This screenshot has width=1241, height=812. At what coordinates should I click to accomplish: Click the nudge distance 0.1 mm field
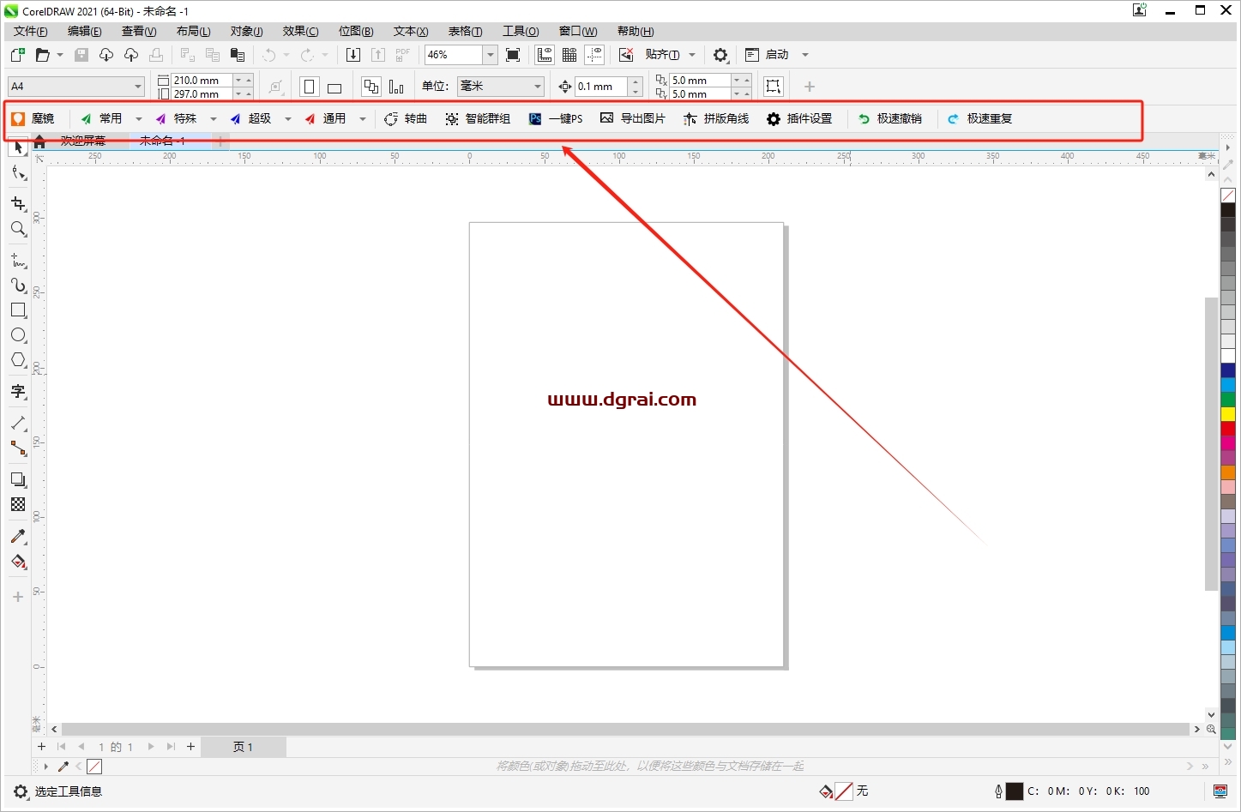[x=602, y=87]
